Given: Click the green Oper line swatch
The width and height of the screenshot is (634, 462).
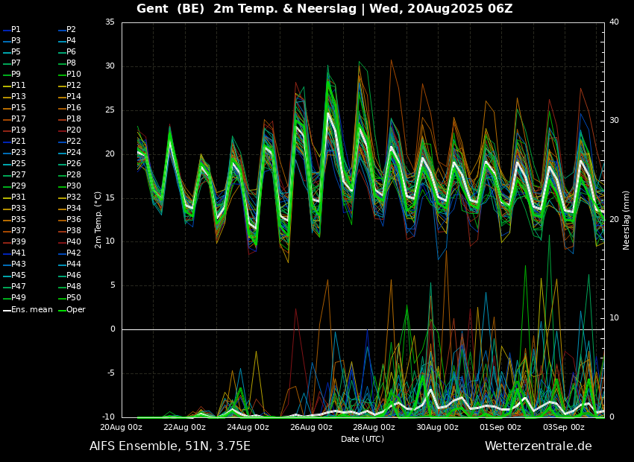Looking at the screenshot, I should [x=62, y=309].
